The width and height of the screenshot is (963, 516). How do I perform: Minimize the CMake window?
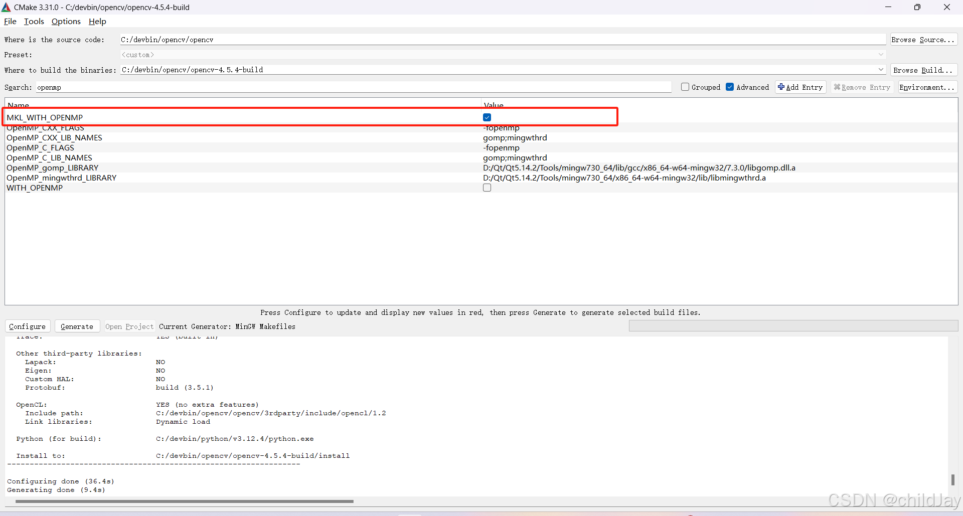point(888,7)
